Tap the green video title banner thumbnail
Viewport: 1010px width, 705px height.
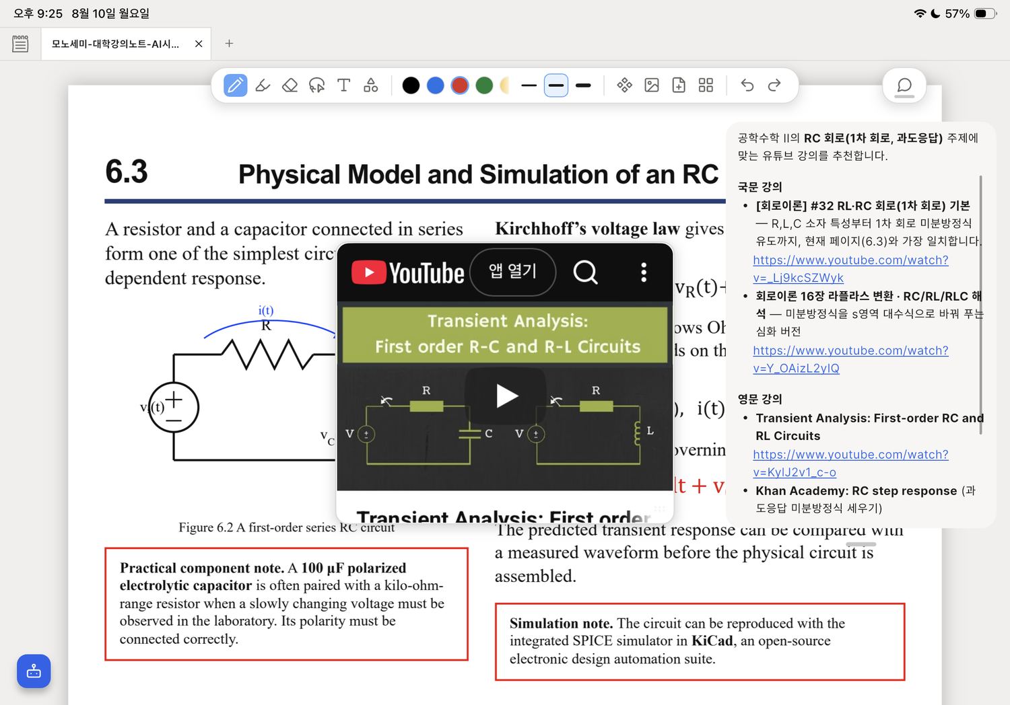tap(505, 334)
